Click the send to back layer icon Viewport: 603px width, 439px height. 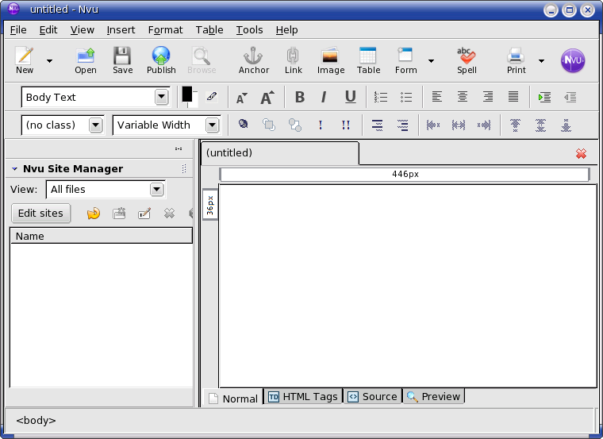point(294,125)
